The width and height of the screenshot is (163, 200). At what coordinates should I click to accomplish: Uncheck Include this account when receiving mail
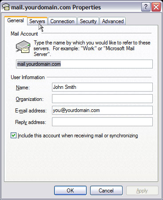[x=13, y=136]
